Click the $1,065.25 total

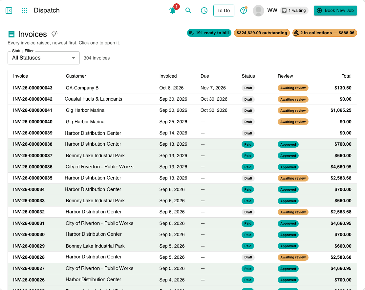341,110
